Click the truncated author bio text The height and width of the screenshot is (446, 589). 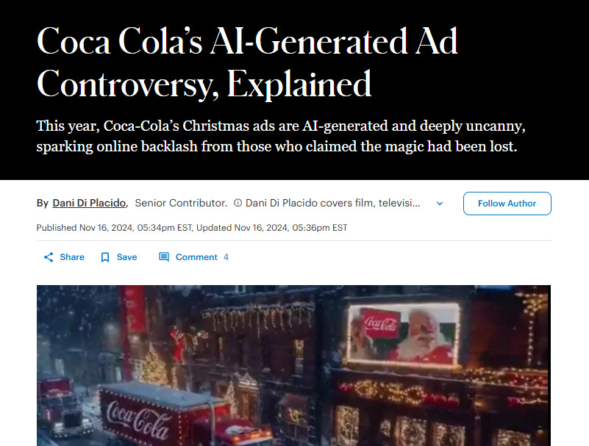point(333,203)
